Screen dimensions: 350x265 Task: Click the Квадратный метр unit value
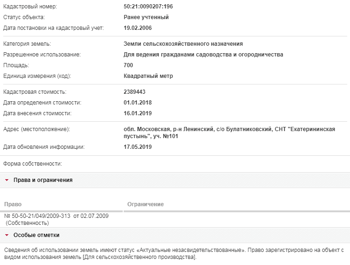148,76
